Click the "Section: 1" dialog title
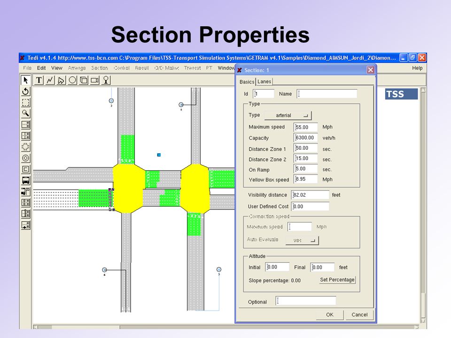 (257, 70)
